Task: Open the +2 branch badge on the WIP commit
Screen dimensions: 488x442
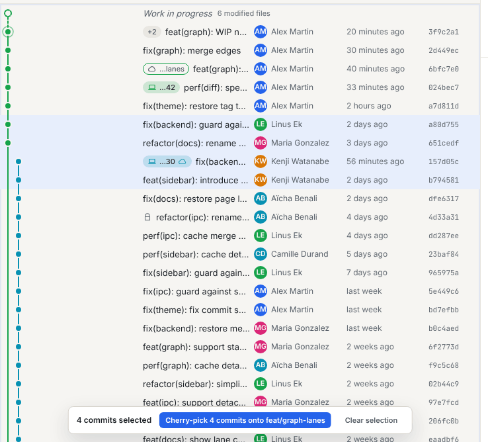Action: pyautogui.click(x=152, y=32)
